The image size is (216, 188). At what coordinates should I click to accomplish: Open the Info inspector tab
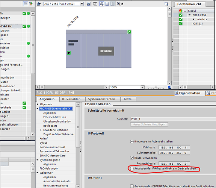click(211, 93)
